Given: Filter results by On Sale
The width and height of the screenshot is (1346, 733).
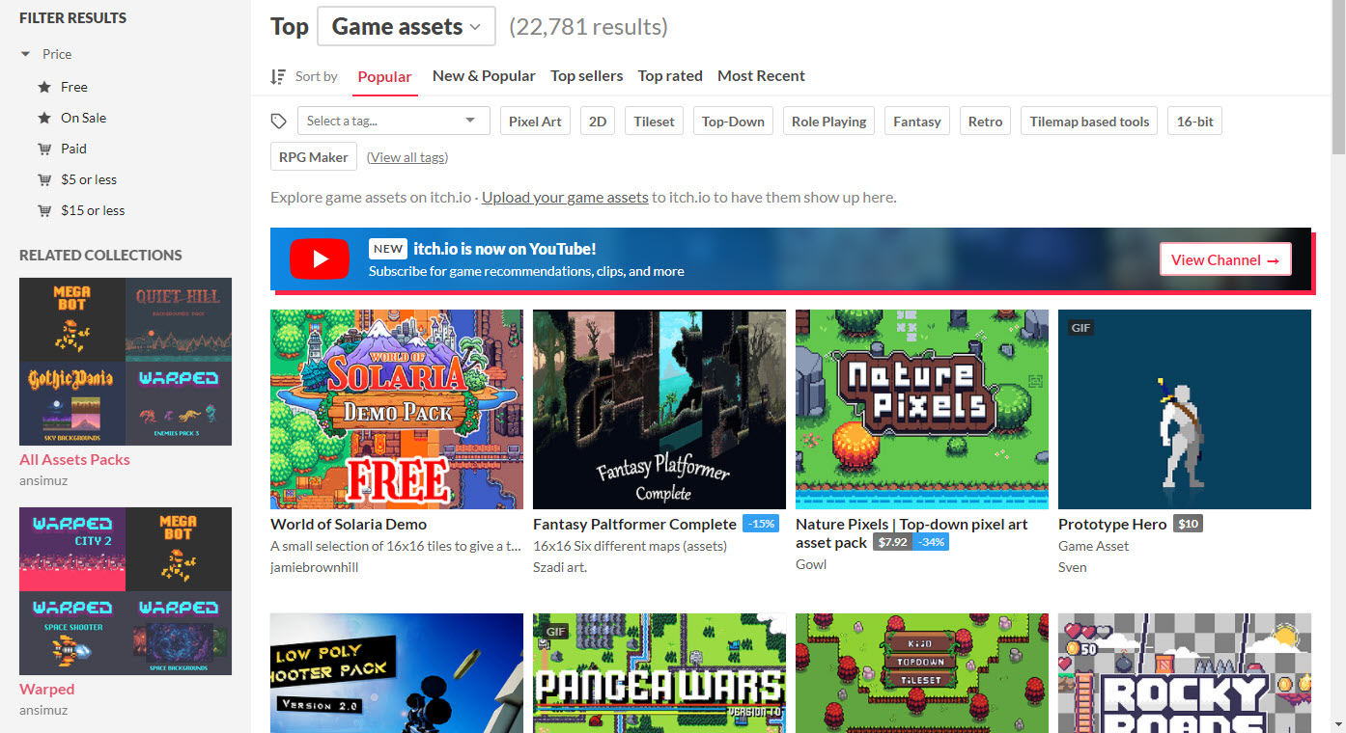Looking at the screenshot, I should pyautogui.click(x=84, y=118).
